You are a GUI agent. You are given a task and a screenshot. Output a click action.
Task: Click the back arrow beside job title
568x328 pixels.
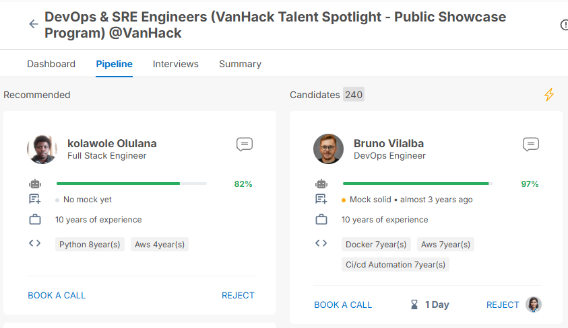[x=33, y=24]
